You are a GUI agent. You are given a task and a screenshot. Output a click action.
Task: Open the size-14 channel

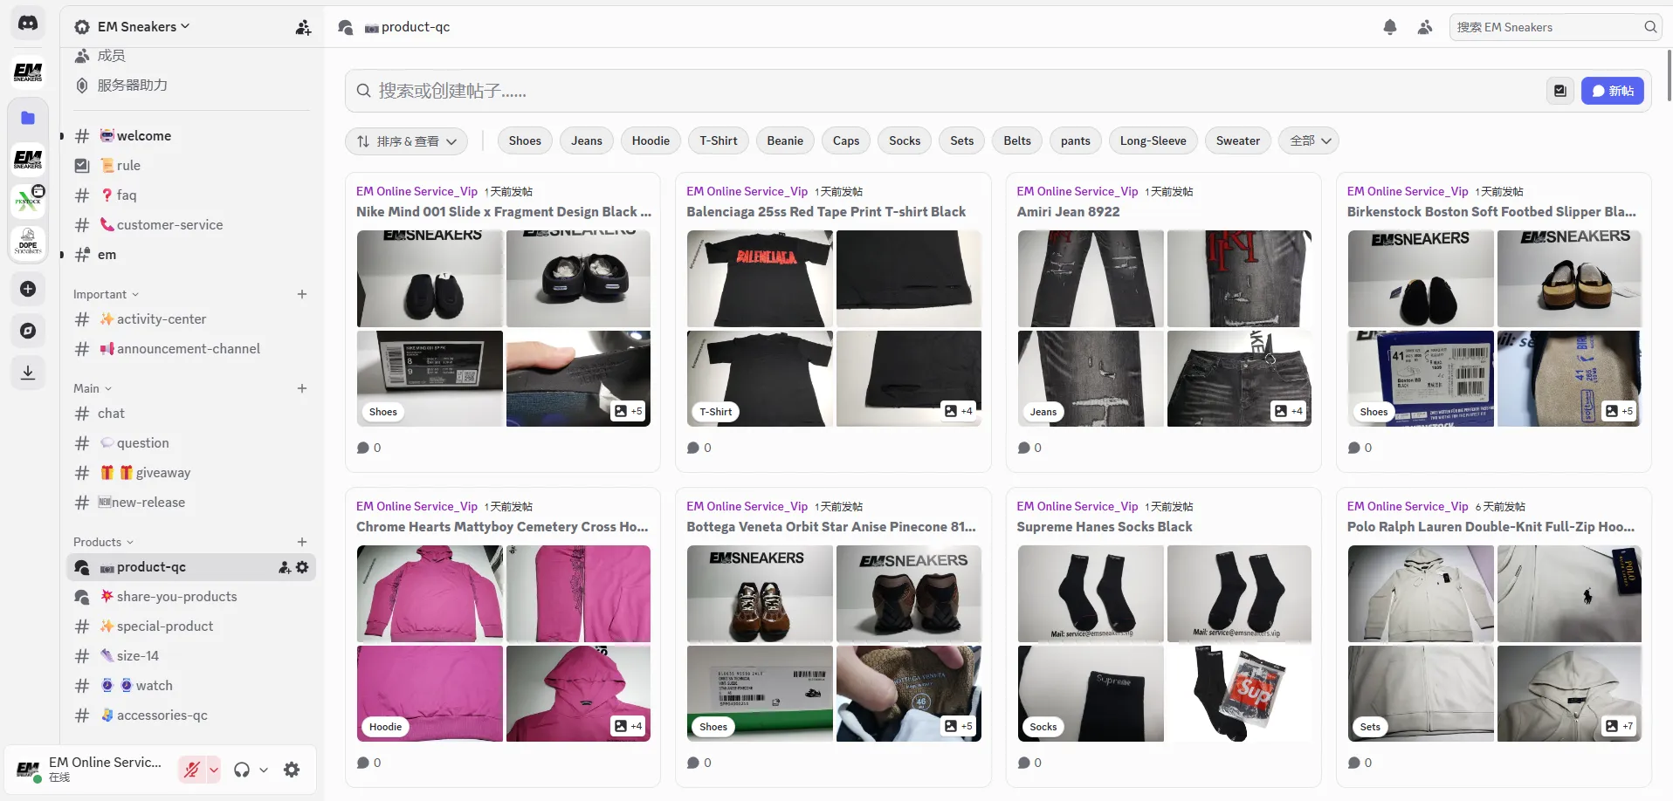(x=190, y=656)
